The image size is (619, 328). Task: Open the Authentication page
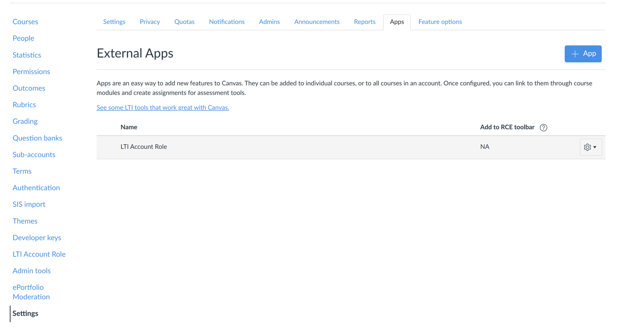tap(36, 187)
